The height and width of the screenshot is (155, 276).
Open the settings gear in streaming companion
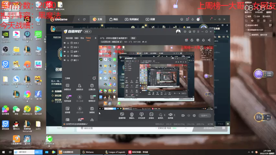click(x=194, y=115)
